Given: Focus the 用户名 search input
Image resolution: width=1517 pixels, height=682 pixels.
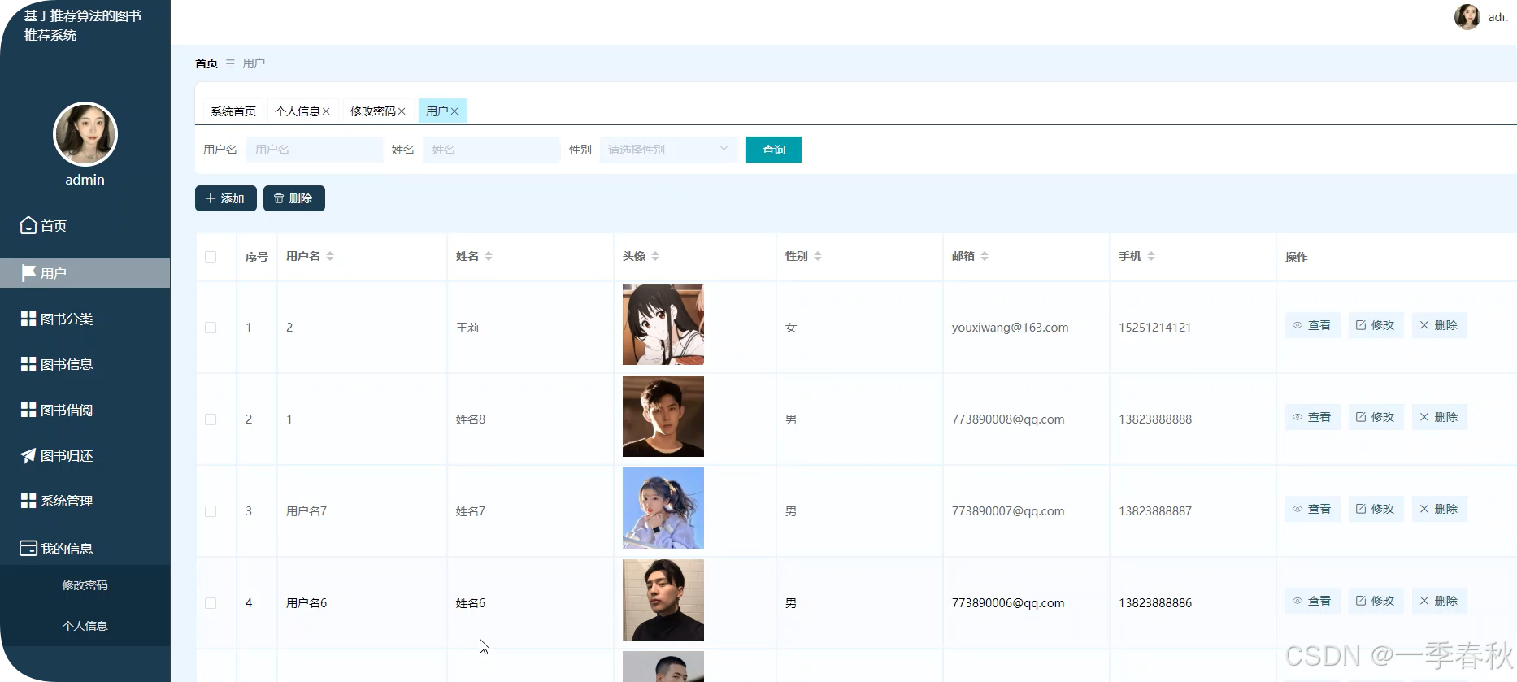Looking at the screenshot, I should [x=315, y=150].
